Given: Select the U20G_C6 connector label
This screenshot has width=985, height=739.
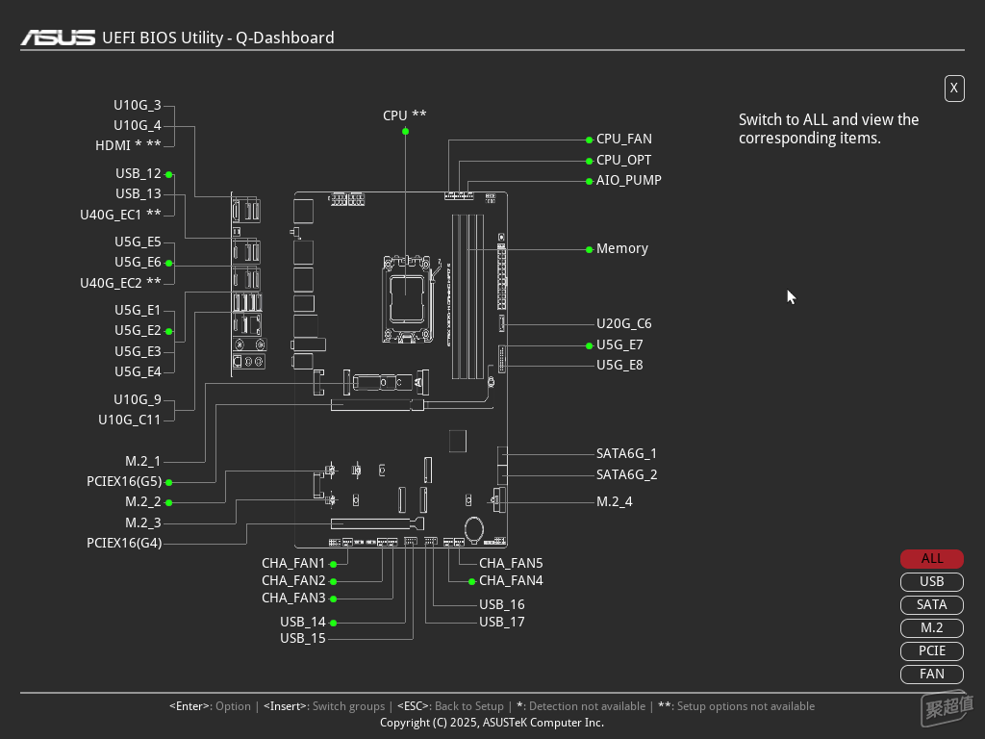Looking at the screenshot, I should [x=623, y=323].
